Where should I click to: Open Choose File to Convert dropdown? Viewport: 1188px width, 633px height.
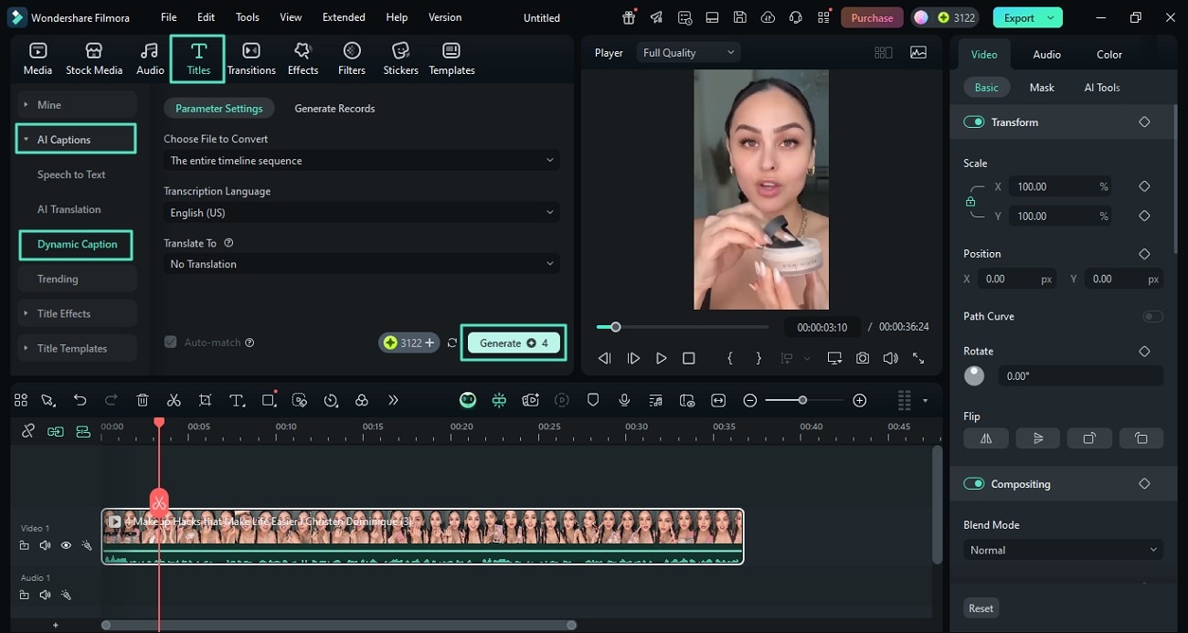coord(362,160)
